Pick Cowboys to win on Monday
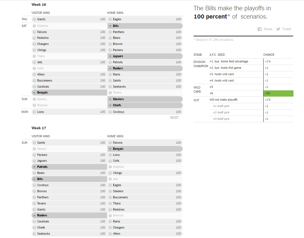 tap(145, 112)
